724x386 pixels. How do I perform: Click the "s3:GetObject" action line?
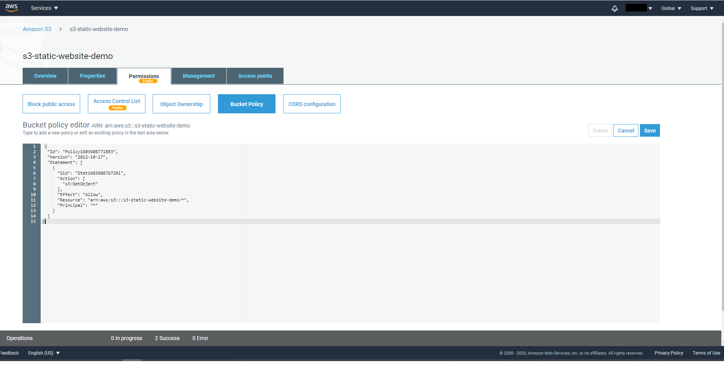[80, 184]
